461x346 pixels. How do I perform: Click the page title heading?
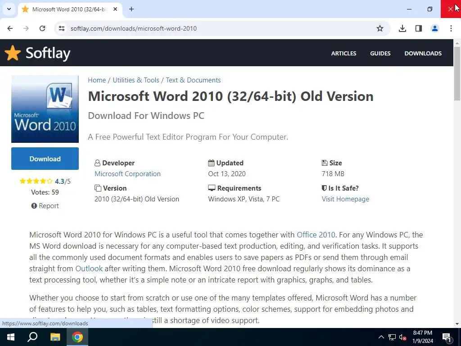[230, 96]
